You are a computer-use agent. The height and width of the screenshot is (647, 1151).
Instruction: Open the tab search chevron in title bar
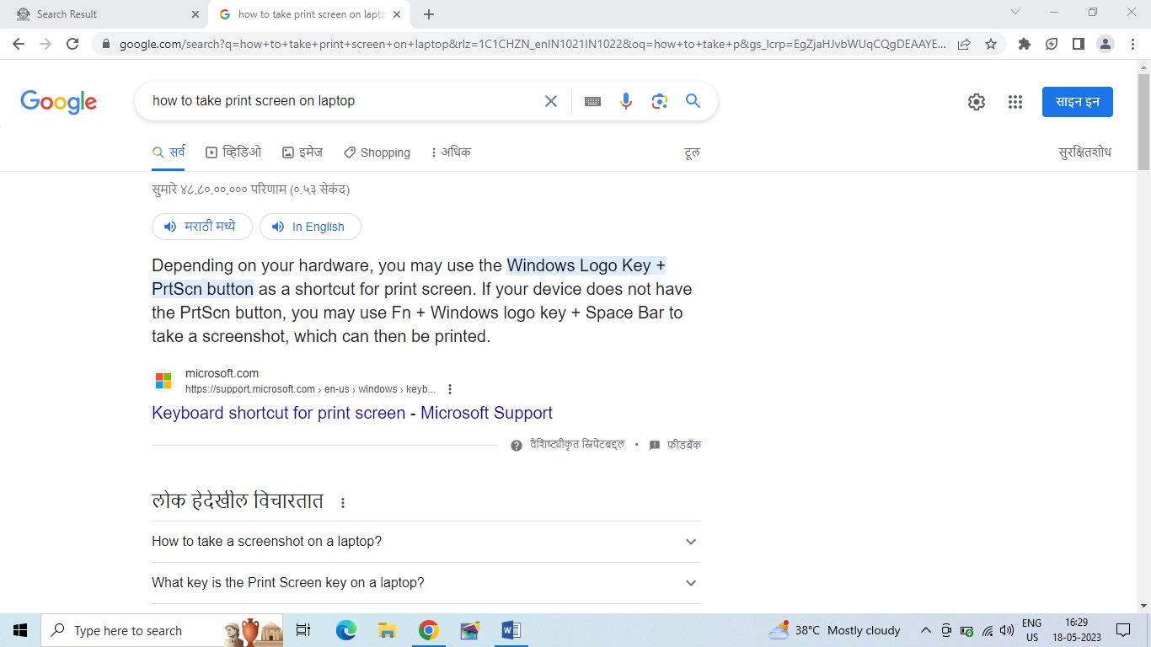1015,13
